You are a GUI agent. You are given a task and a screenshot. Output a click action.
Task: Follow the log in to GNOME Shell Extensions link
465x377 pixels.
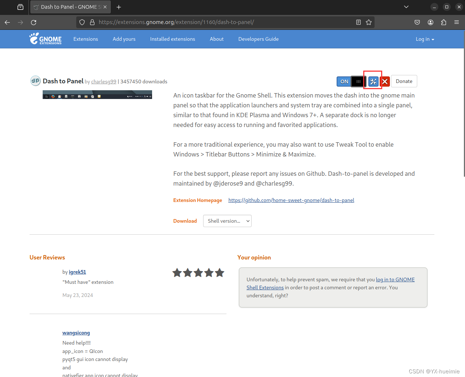pyautogui.click(x=330, y=283)
